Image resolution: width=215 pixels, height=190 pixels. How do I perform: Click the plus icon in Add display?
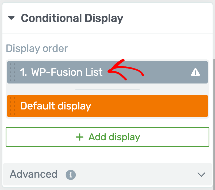80,137
